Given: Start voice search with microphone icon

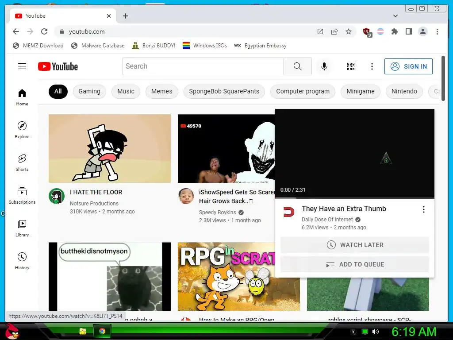Looking at the screenshot, I should (324, 66).
